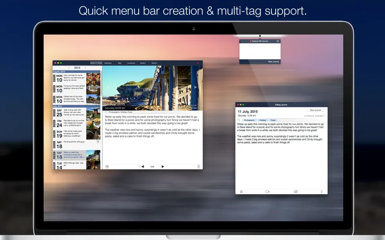The height and width of the screenshot is (240, 385).
Task: Click Edit under the journal text
Action: pos(152,167)
